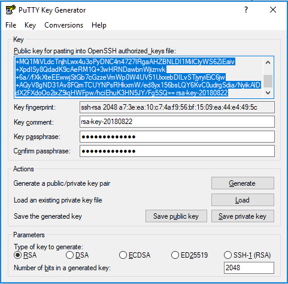The height and width of the screenshot is (284, 288).
Task: Open the Key menu
Action: click(30, 25)
